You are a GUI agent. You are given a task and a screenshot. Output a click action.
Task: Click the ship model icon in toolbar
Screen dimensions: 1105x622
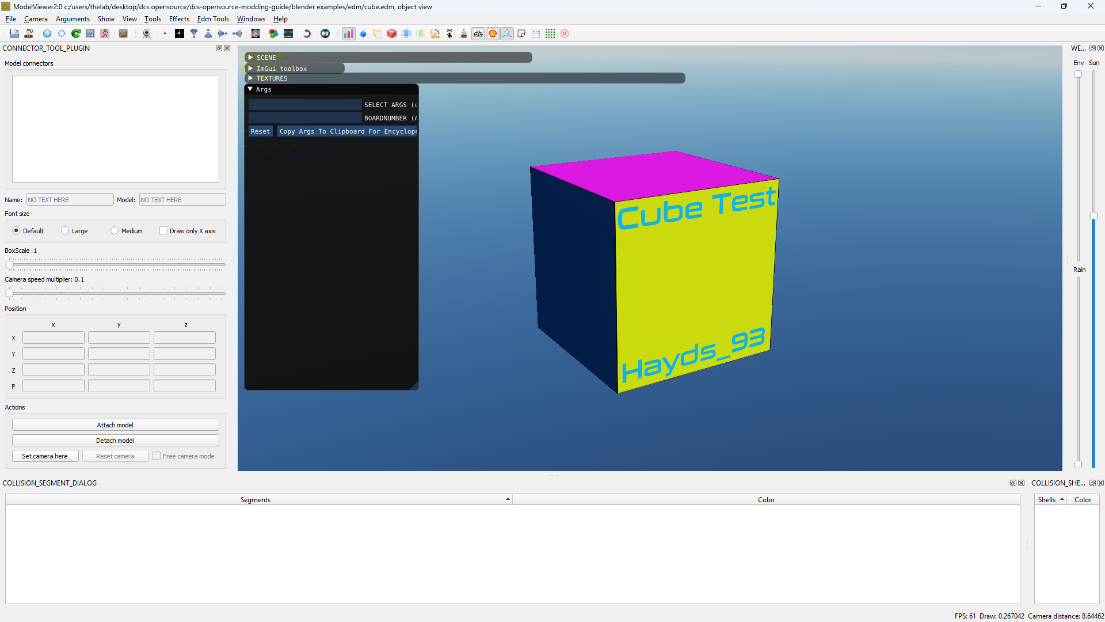[x=464, y=34]
